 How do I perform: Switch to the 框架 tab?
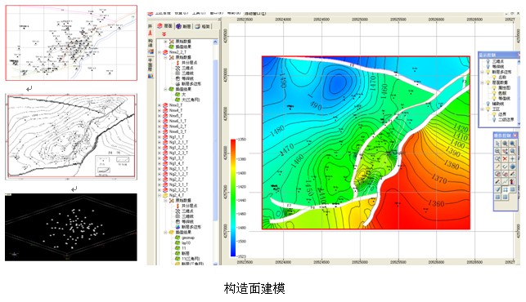point(202,26)
